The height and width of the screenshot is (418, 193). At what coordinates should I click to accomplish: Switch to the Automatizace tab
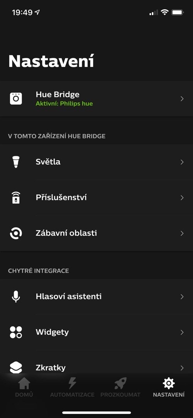coord(72,387)
